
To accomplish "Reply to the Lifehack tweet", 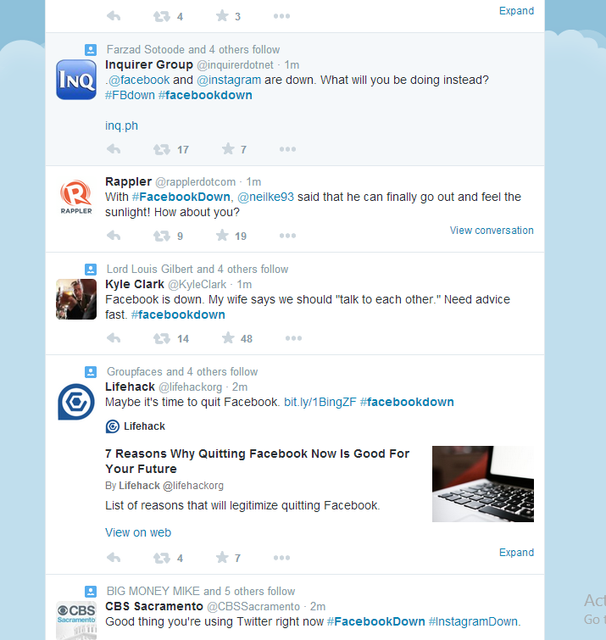I will 114,558.
